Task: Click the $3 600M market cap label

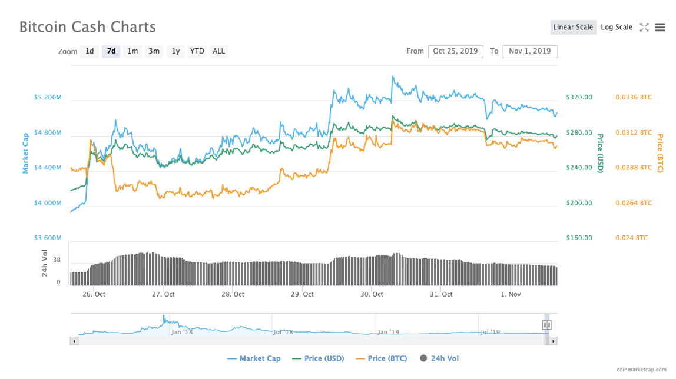Action: [48, 238]
